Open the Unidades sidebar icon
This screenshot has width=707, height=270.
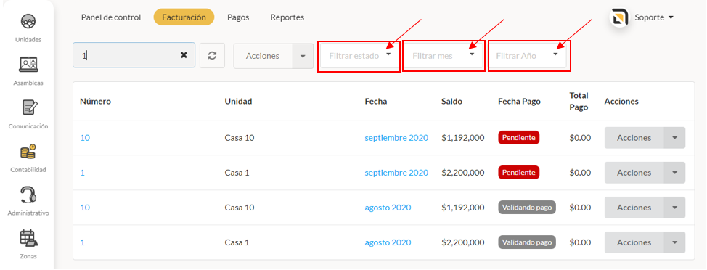tap(28, 21)
